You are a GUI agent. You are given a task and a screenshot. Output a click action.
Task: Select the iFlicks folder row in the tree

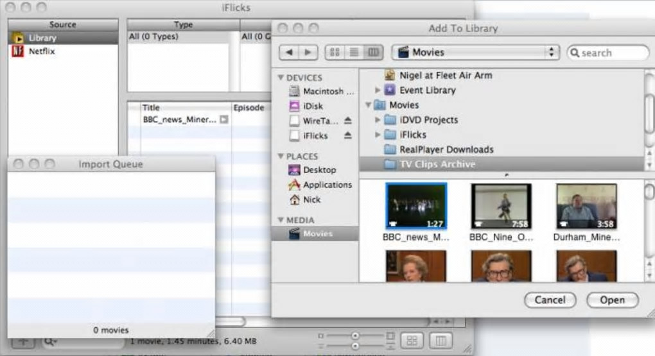502,135
